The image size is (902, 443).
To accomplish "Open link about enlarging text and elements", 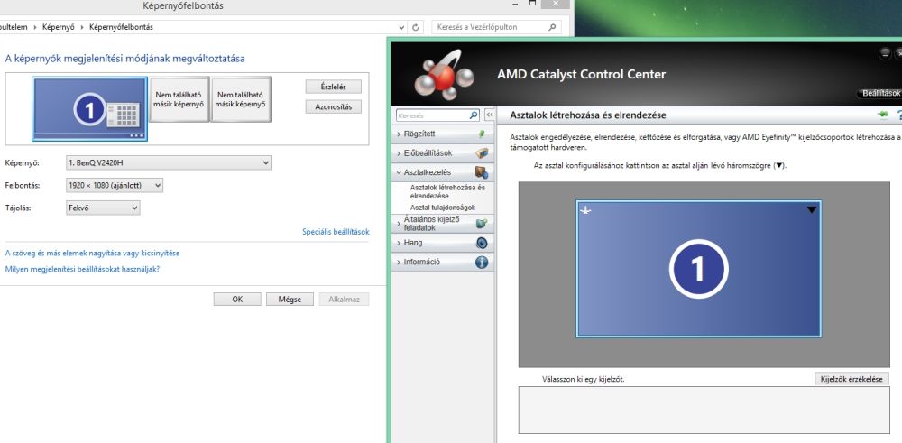I will pyautogui.click(x=92, y=253).
